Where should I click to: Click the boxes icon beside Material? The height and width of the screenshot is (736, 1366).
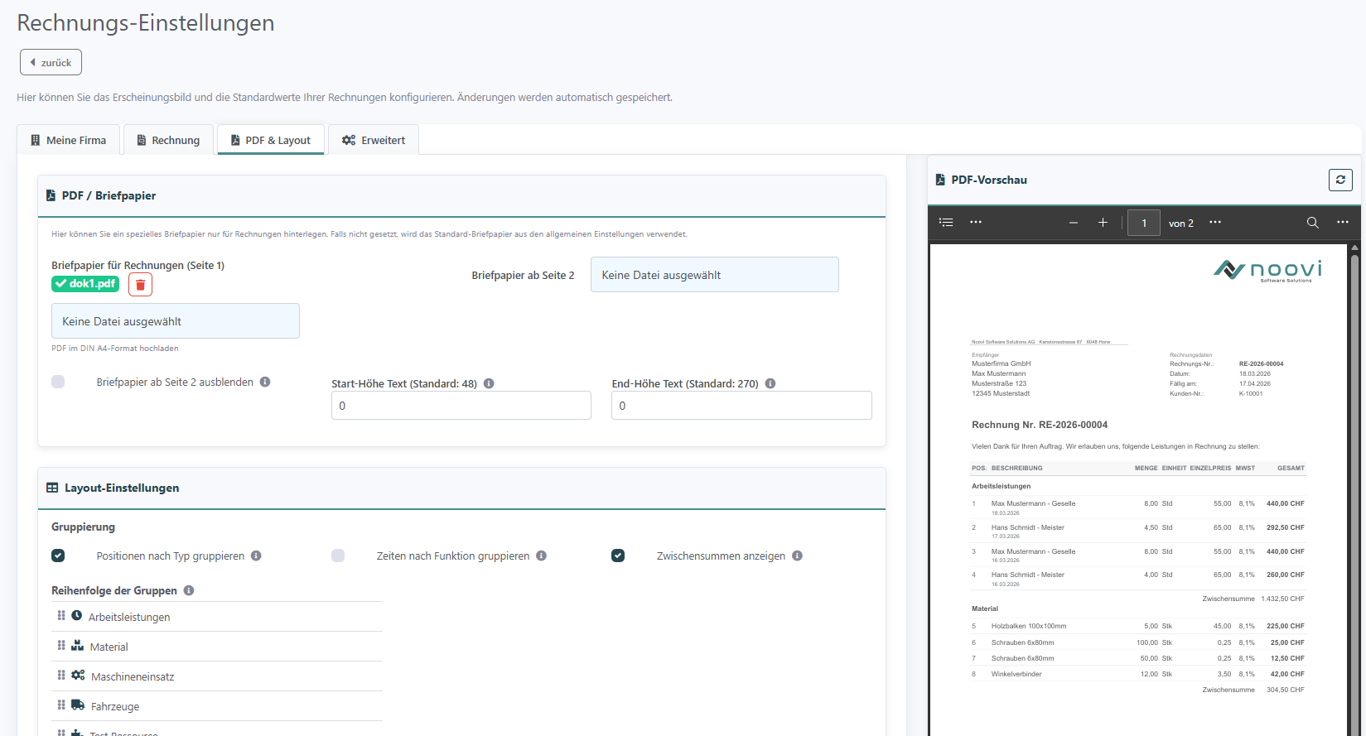(78, 645)
